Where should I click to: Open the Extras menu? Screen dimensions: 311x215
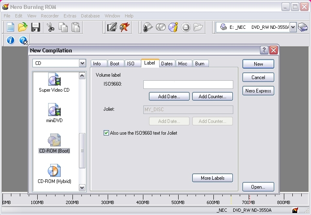70,16
